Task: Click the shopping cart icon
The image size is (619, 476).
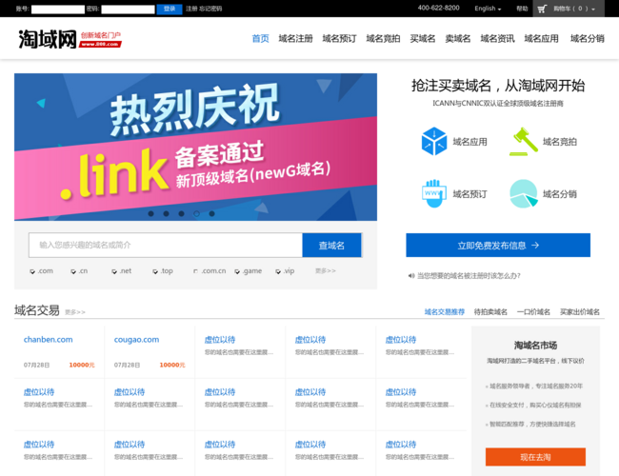Action: [x=542, y=9]
